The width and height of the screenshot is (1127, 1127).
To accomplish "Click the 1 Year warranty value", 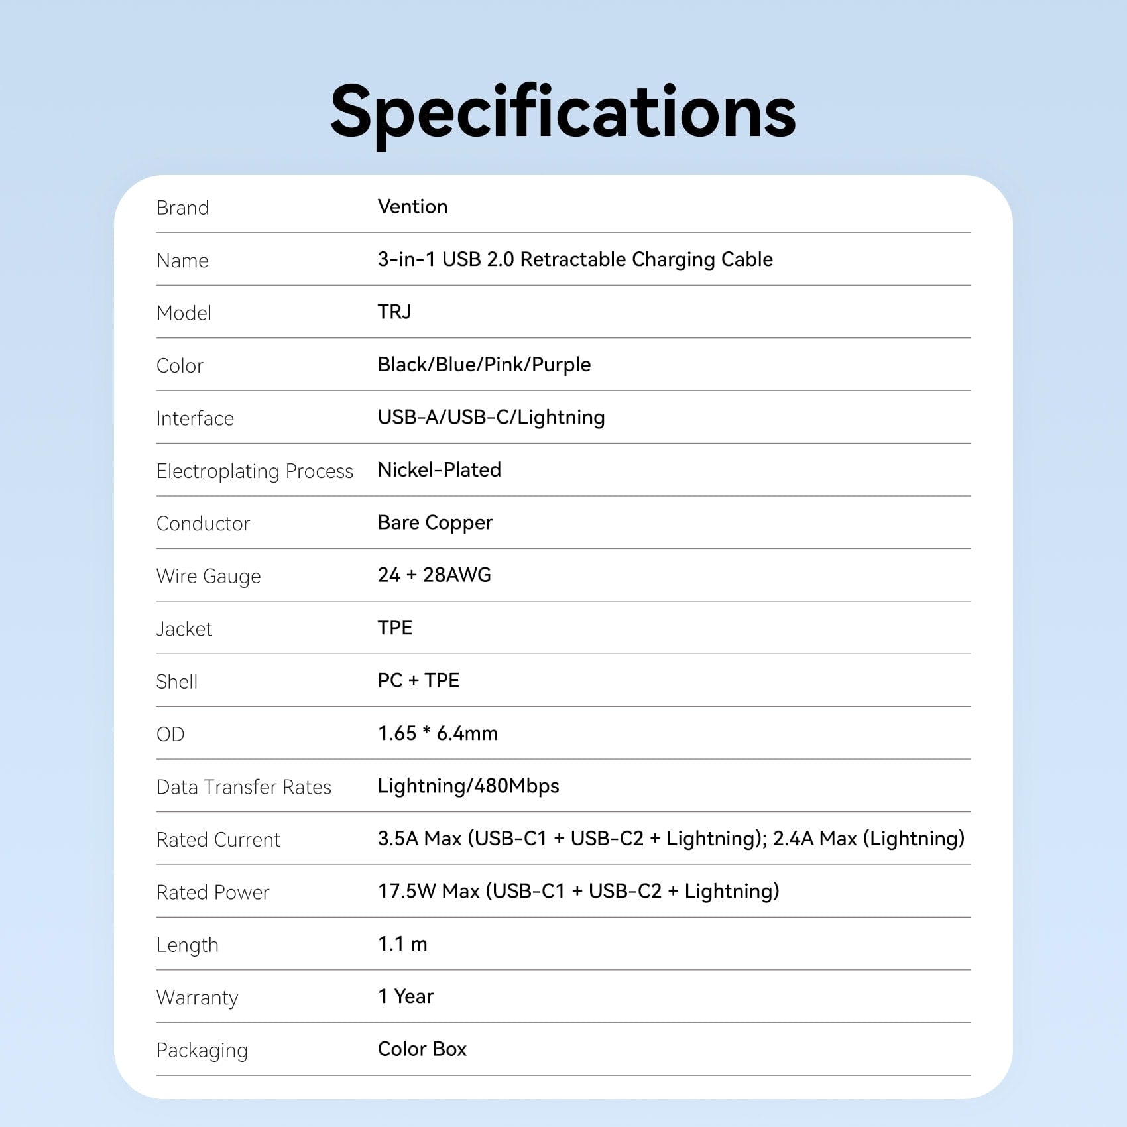I will (x=406, y=996).
